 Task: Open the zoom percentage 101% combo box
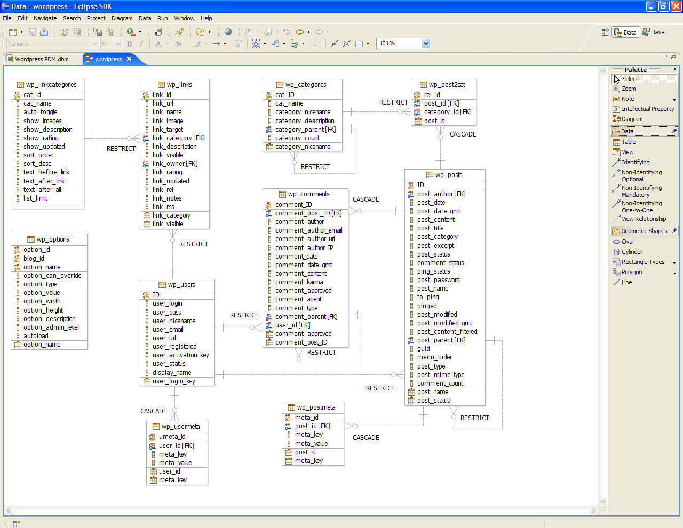coord(403,44)
